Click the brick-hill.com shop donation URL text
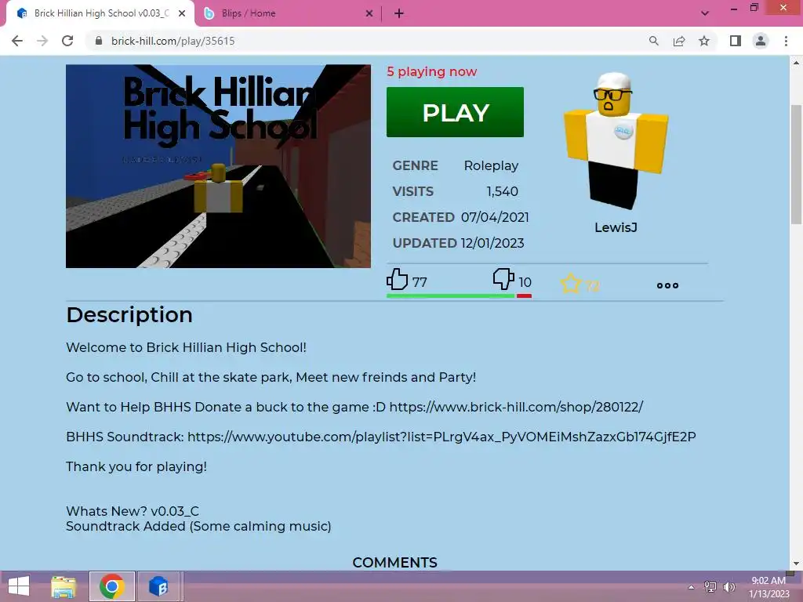The width and height of the screenshot is (803, 602). pyautogui.click(x=516, y=407)
